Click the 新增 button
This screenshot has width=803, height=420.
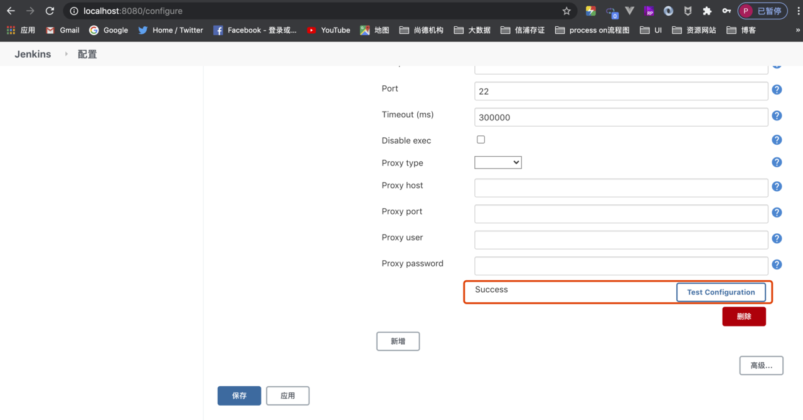[x=398, y=341]
